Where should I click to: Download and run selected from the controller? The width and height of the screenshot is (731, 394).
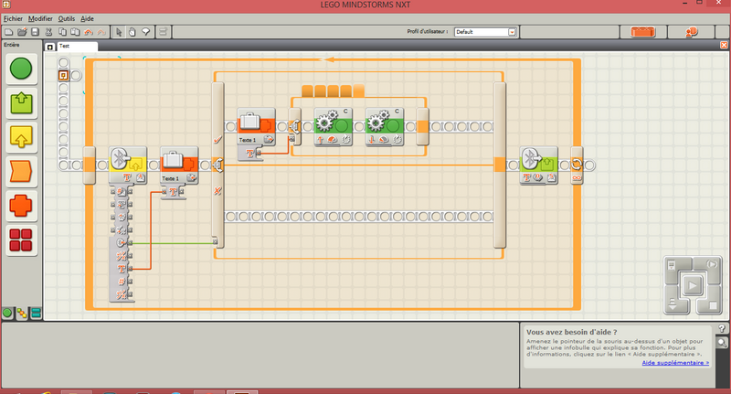[713, 265]
